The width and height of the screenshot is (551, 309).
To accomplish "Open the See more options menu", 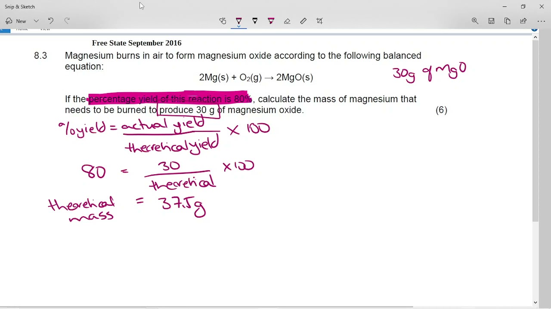I will (541, 21).
